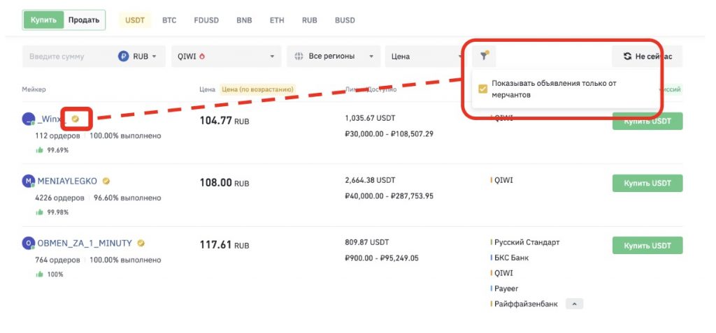Click the 809.87 USDT available amount
Image resolution: width=716 pixels, height=333 pixels.
(x=366, y=242)
